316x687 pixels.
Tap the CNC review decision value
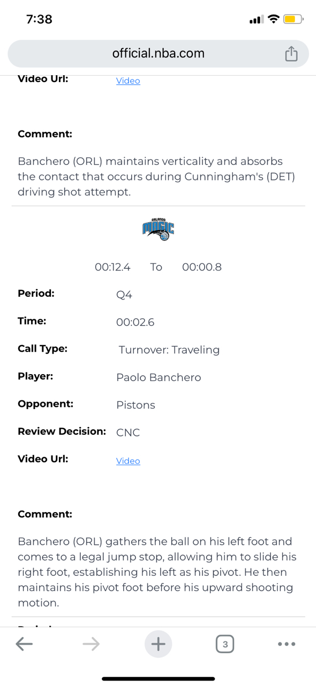[x=128, y=433]
